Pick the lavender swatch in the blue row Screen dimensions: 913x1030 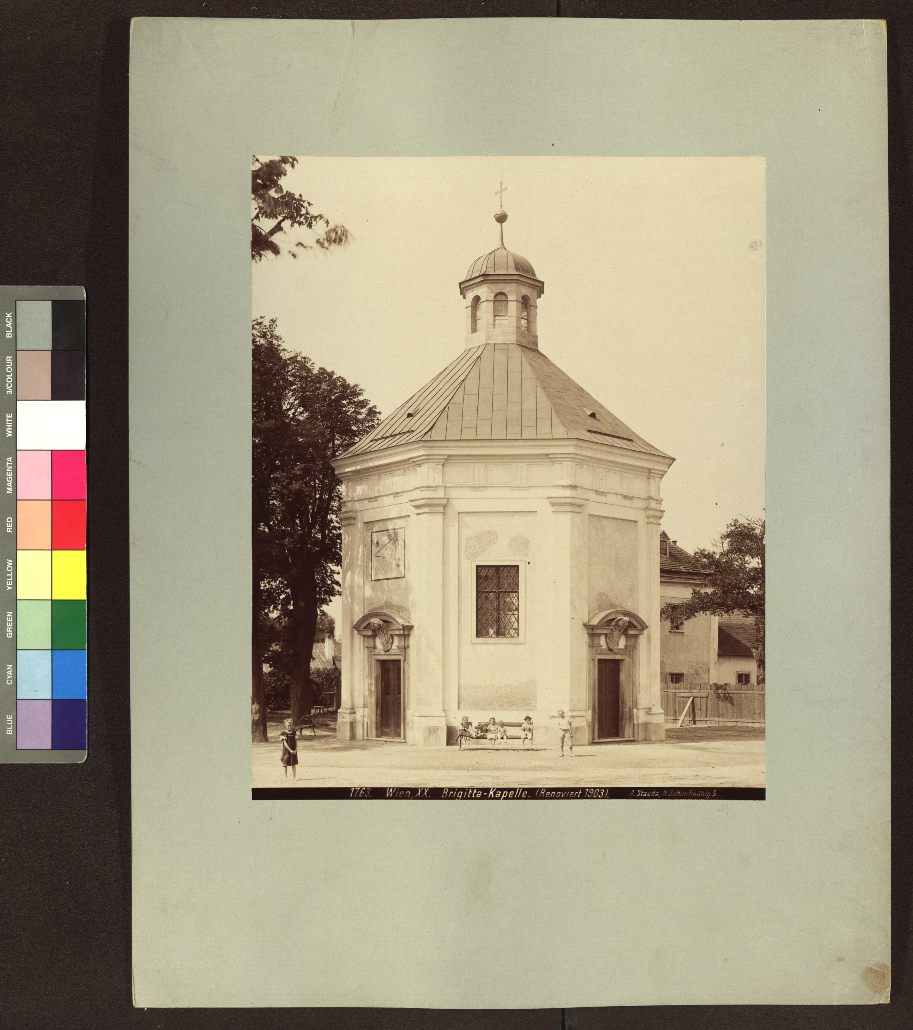[x=34, y=724]
